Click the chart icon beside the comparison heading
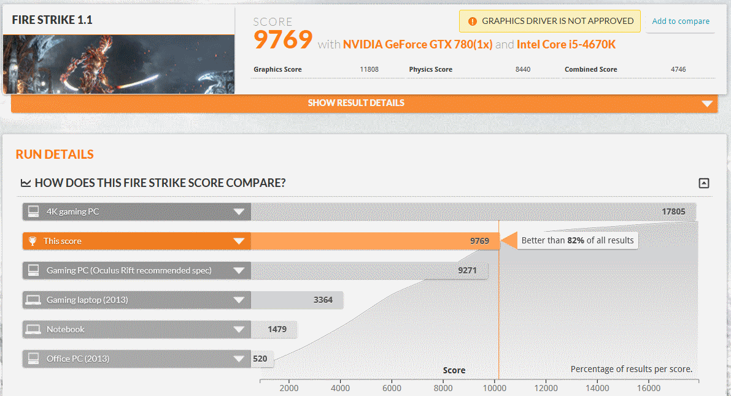 (x=26, y=183)
